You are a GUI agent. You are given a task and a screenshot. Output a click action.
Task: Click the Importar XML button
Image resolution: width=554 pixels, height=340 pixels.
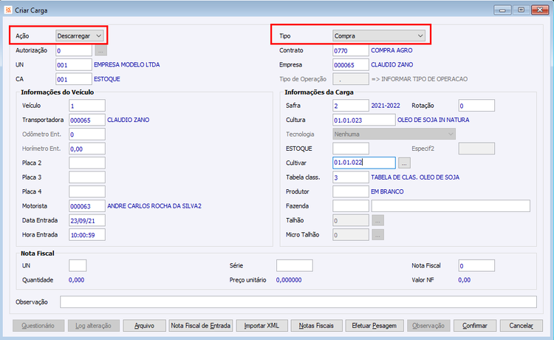[261, 325]
